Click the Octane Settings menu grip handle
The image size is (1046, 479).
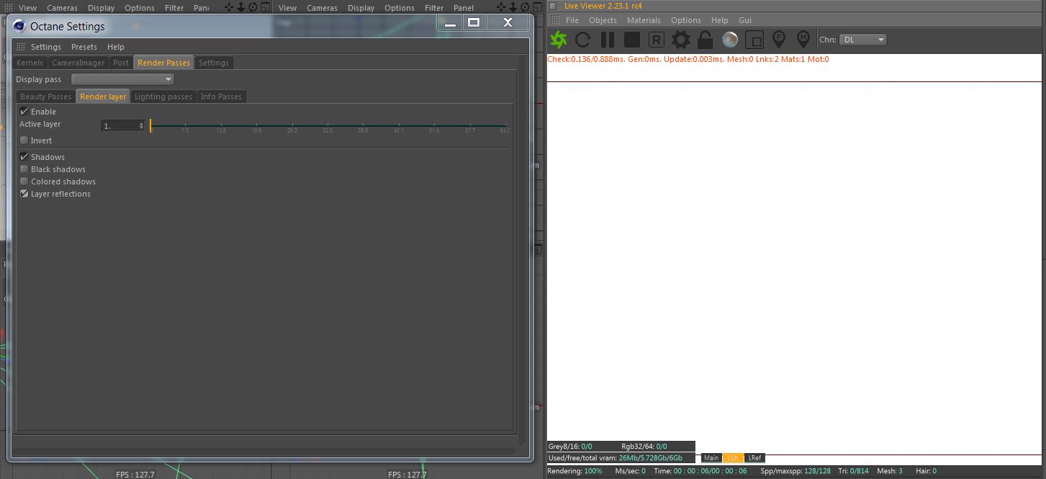pos(20,47)
